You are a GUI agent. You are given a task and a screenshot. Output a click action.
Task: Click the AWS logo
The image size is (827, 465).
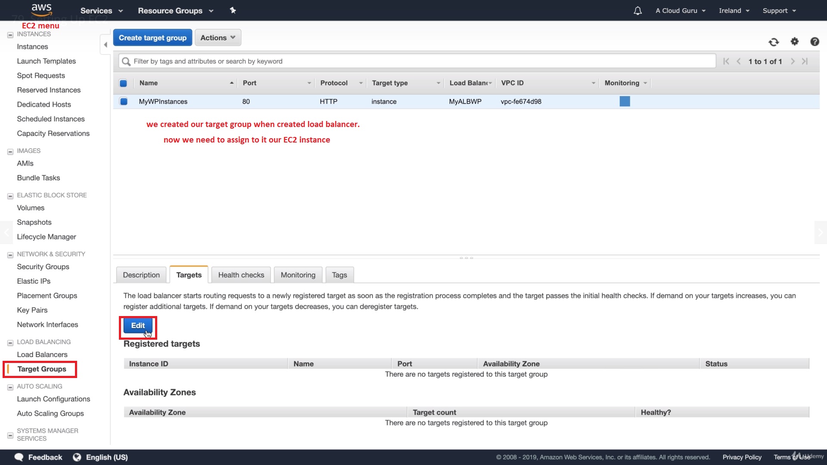click(41, 9)
